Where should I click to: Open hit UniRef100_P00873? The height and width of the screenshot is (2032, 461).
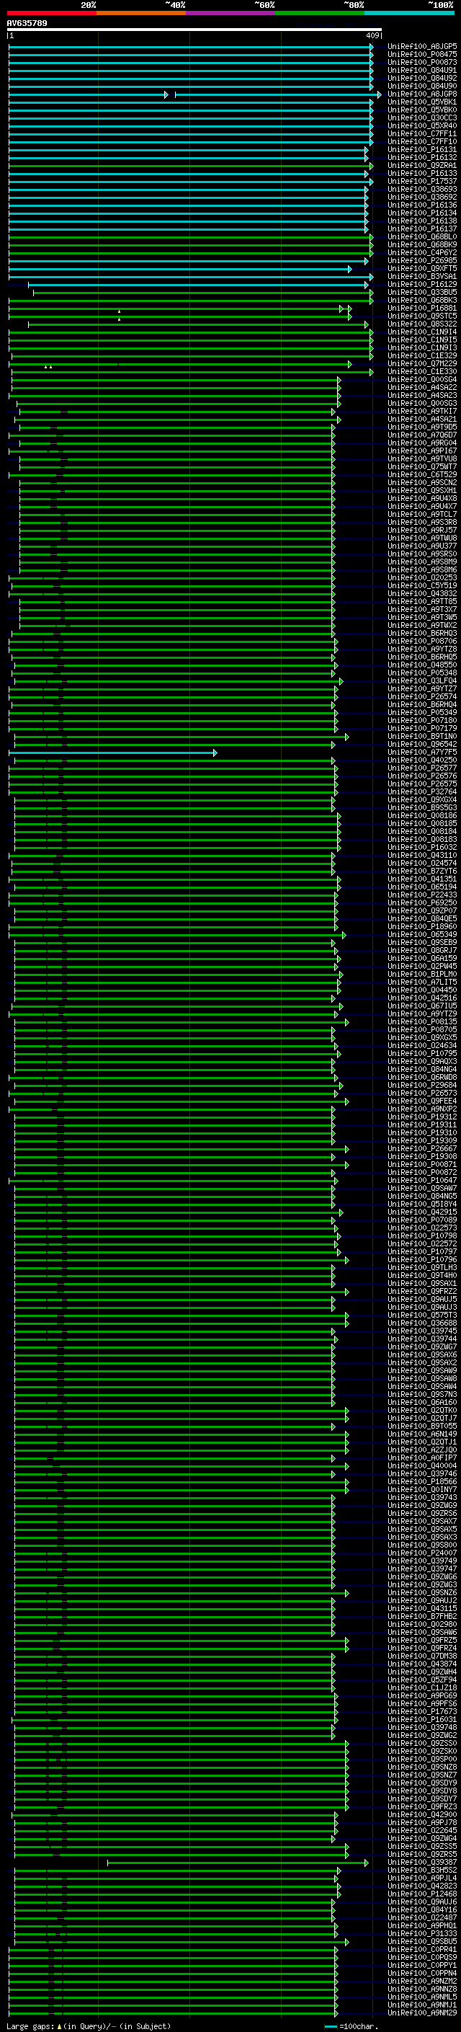tap(422, 62)
